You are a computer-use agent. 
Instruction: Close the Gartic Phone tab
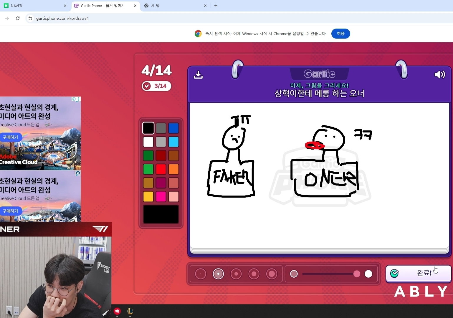pos(135,6)
